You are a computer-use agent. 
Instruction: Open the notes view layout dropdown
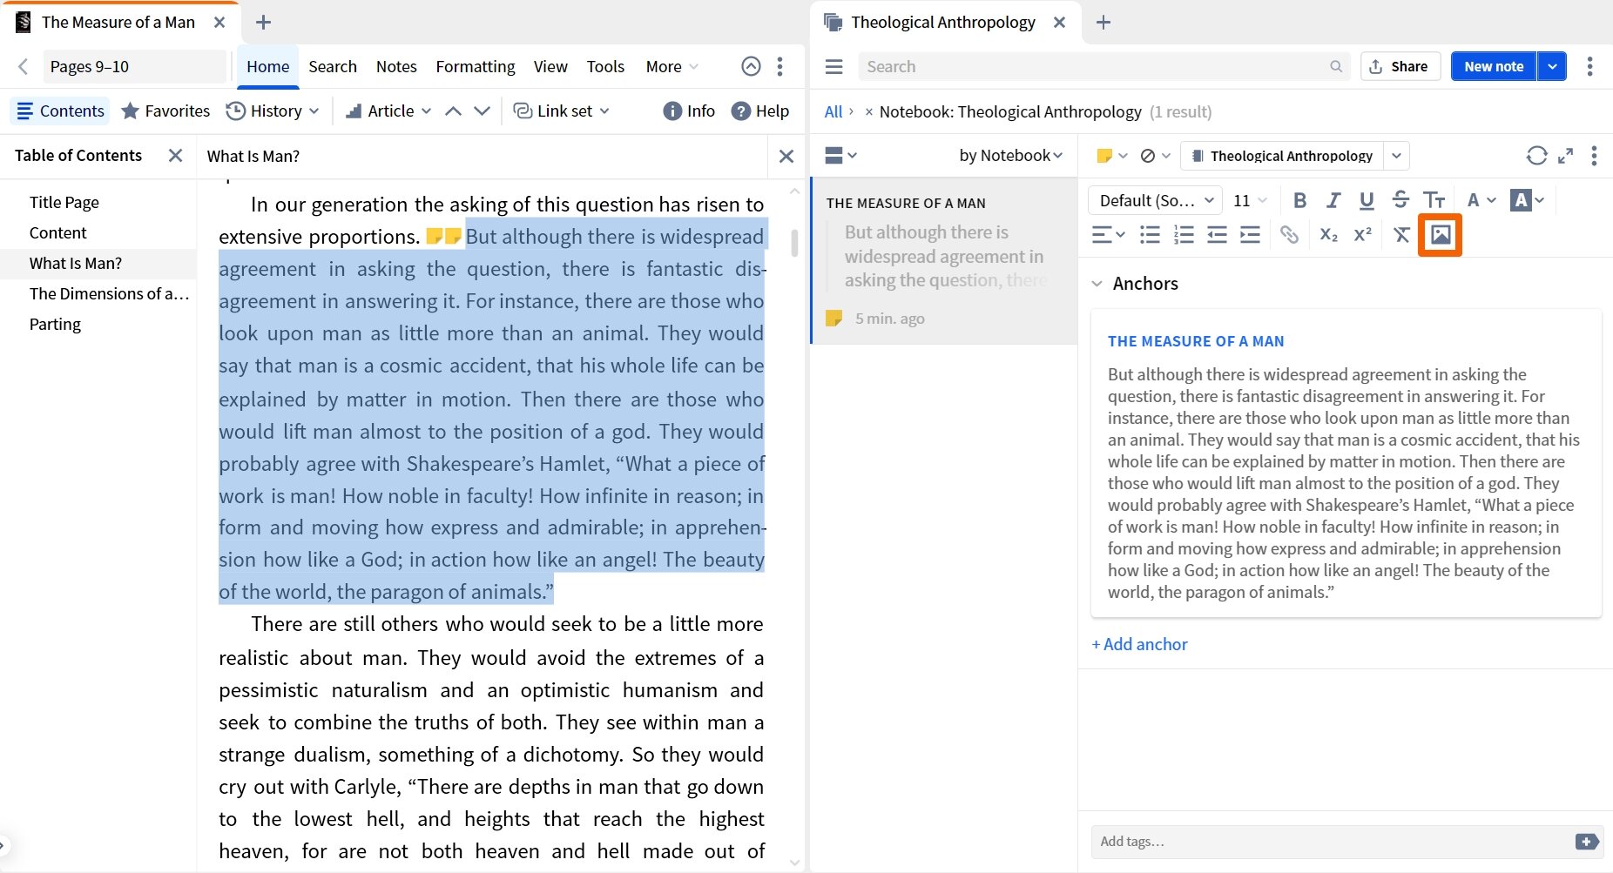(x=840, y=155)
